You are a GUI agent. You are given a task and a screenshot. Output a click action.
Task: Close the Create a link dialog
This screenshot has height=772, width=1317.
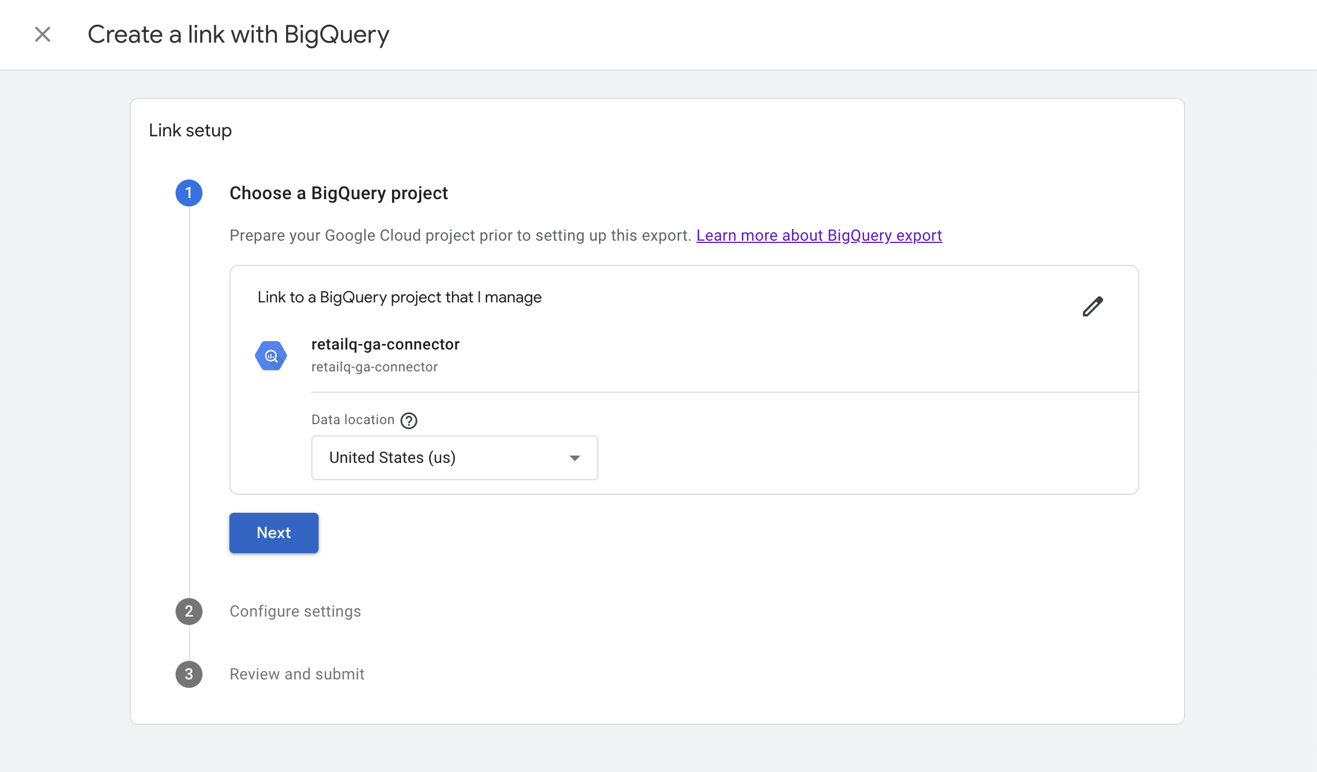43,35
